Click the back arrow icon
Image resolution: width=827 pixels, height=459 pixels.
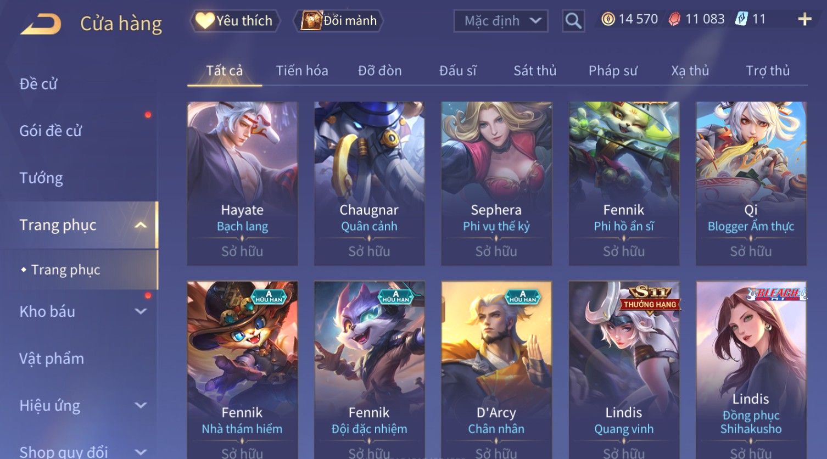pos(41,25)
